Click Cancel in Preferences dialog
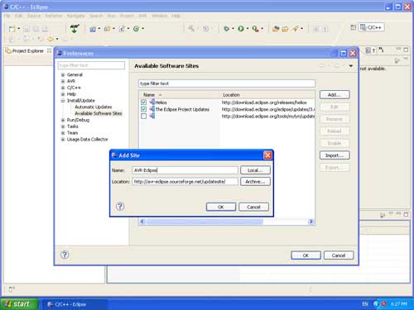This screenshot has width=414, height=310. 339,255
